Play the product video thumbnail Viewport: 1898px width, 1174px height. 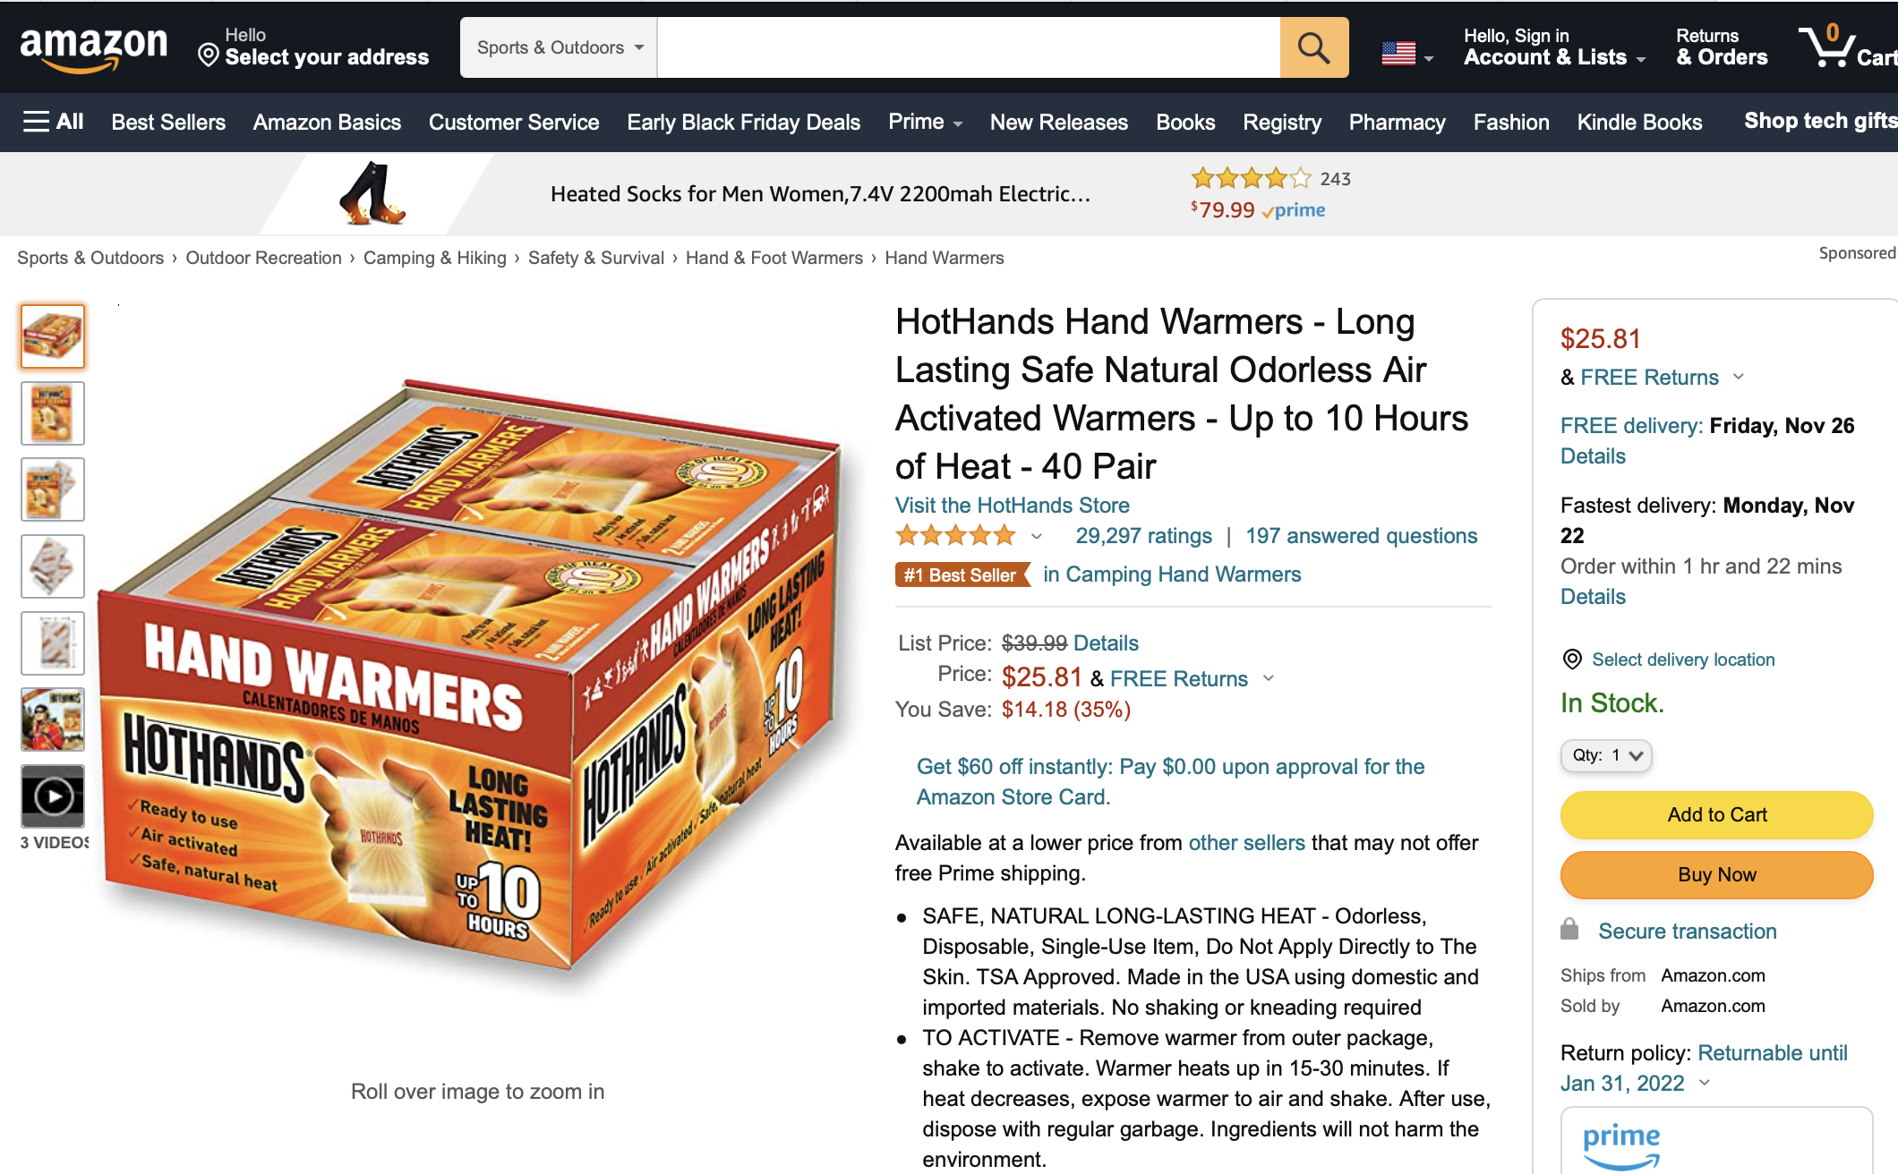53,795
